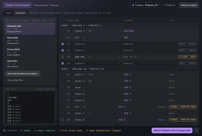Image resolution: width=202 pixels, height=136 pixels.
Task: Uncheck the V4 Video 4 remove checkbox
Action: [x=62, y=50]
